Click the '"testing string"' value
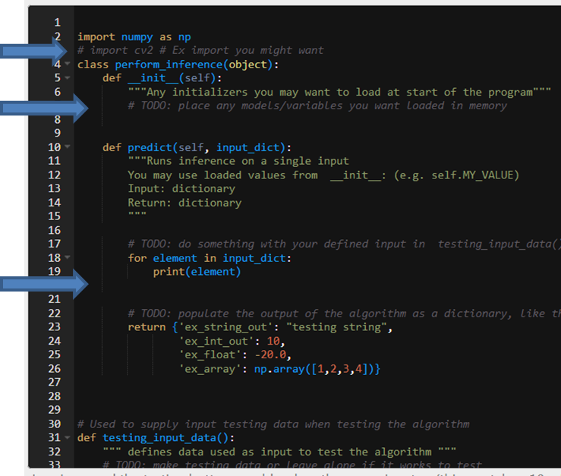This screenshot has height=476, width=561. 336,327
